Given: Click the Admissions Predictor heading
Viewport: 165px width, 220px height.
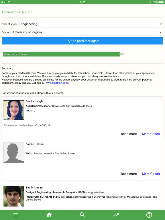Looking at the screenshot, I should click(x=17, y=12).
